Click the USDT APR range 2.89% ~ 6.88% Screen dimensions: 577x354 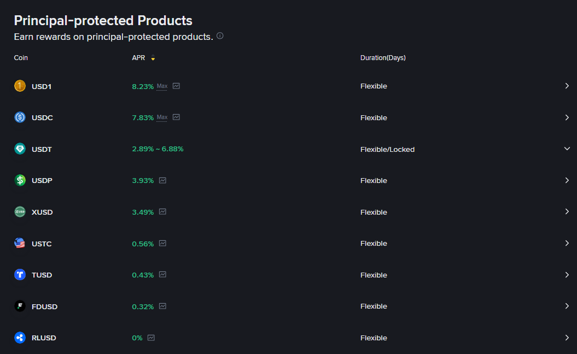[x=158, y=149]
